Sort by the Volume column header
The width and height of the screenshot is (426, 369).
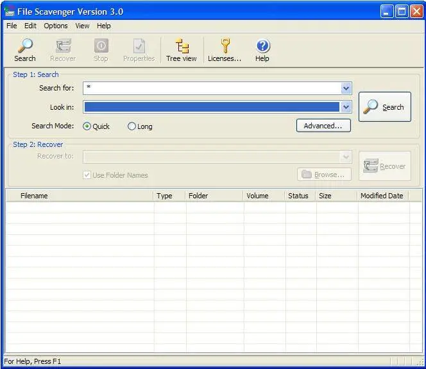point(264,196)
